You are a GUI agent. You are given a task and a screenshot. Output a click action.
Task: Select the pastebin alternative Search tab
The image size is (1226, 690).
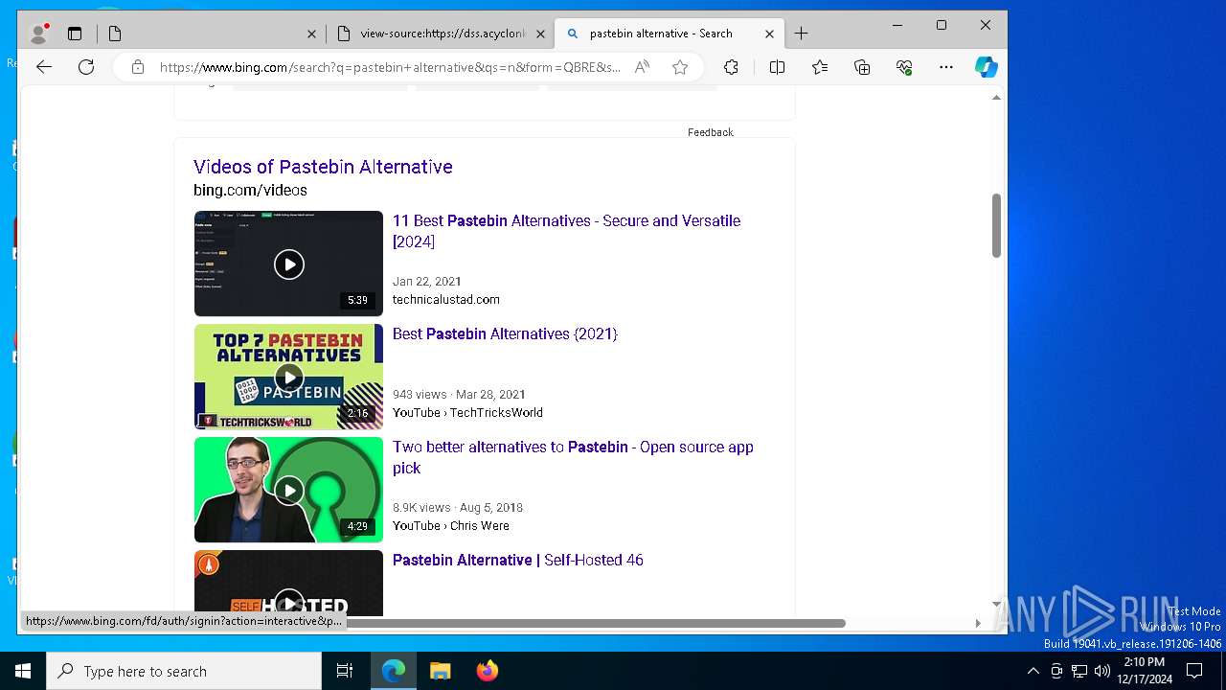pyautogui.click(x=670, y=34)
